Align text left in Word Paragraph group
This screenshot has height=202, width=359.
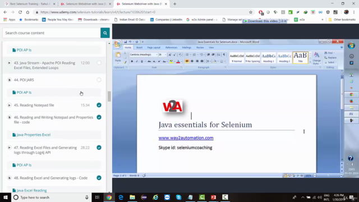pos(187,61)
